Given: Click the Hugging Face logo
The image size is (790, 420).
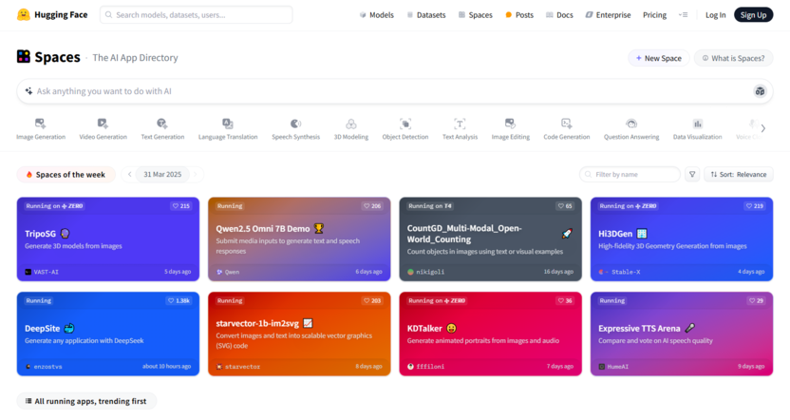Looking at the screenshot, I should click(x=24, y=15).
